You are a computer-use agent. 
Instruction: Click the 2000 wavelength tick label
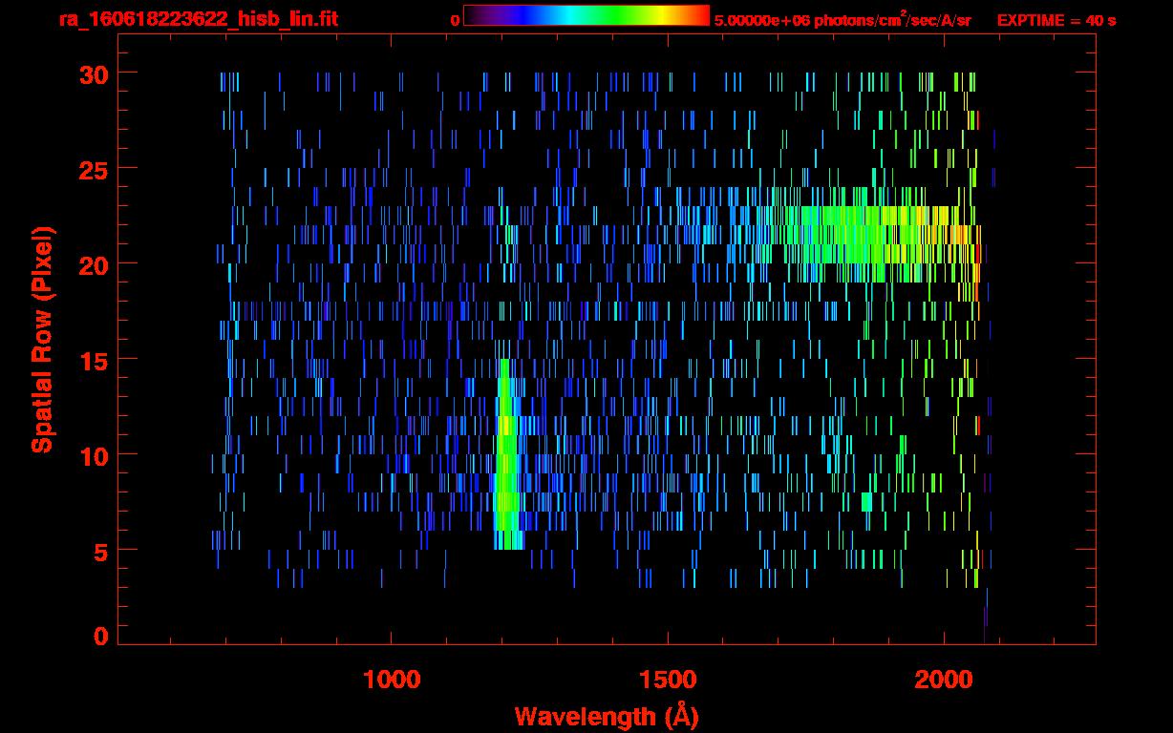tap(944, 680)
